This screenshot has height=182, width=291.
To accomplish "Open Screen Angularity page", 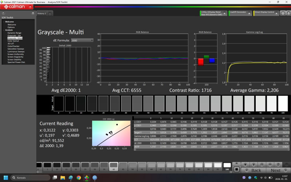I will point(15,57).
